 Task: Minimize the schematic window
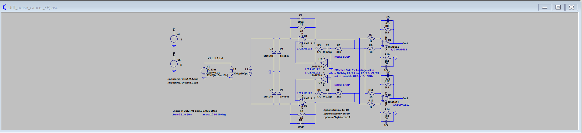coord(545,7)
